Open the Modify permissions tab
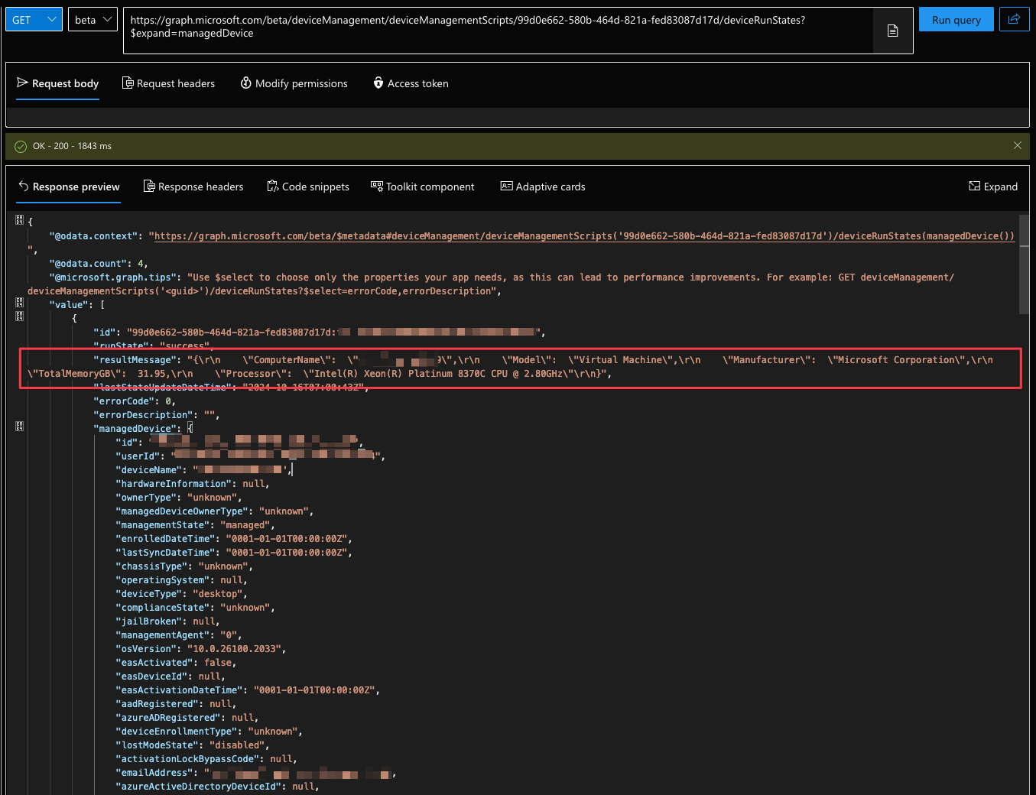Viewport: 1036px width, 795px height. click(x=294, y=83)
